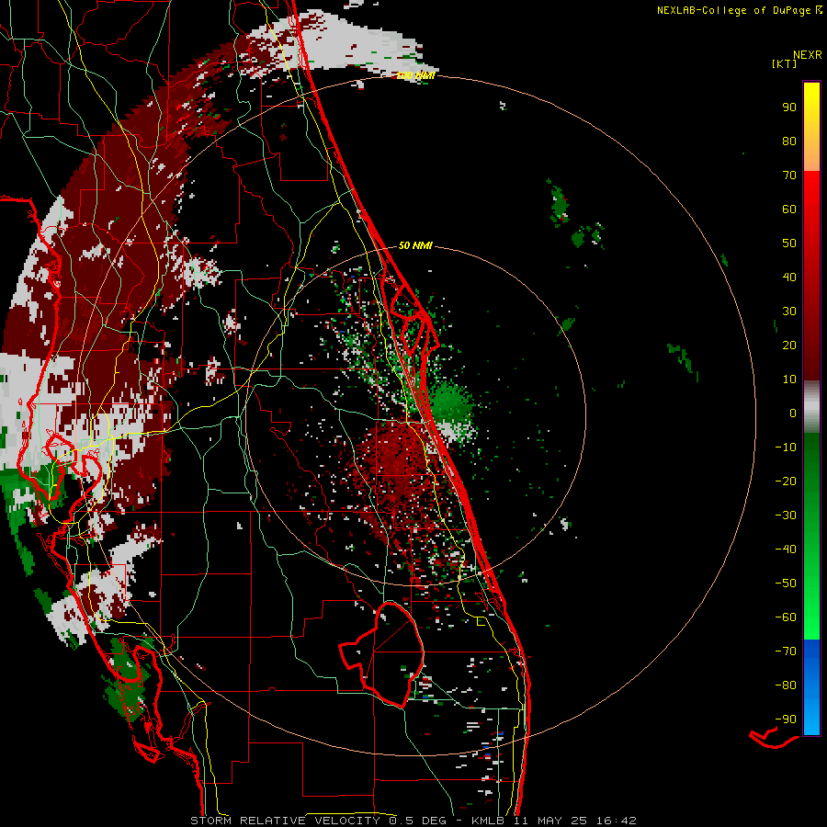The image size is (827, 827).
Task: Click the Storm Relative Velocity caption at bottom
Action: 413,821
